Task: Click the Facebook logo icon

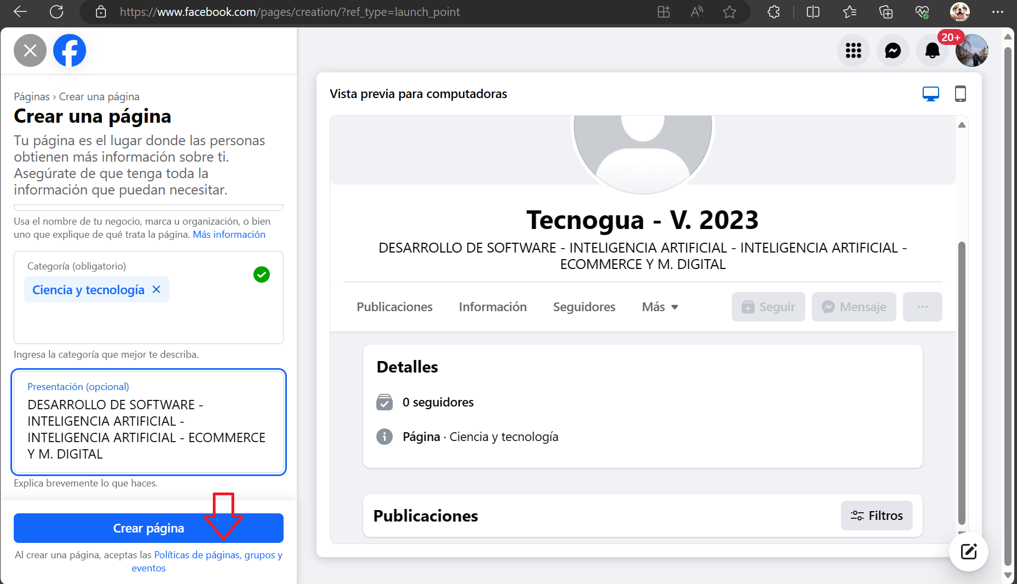Action: 70,50
